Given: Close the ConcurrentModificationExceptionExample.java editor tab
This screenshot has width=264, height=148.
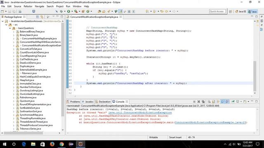Looking at the screenshot, I should coord(120,17).
